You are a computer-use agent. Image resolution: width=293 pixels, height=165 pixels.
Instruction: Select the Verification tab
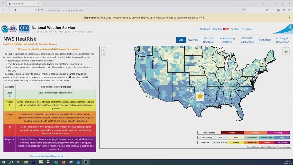pyautogui.click(x=265, y=40)
